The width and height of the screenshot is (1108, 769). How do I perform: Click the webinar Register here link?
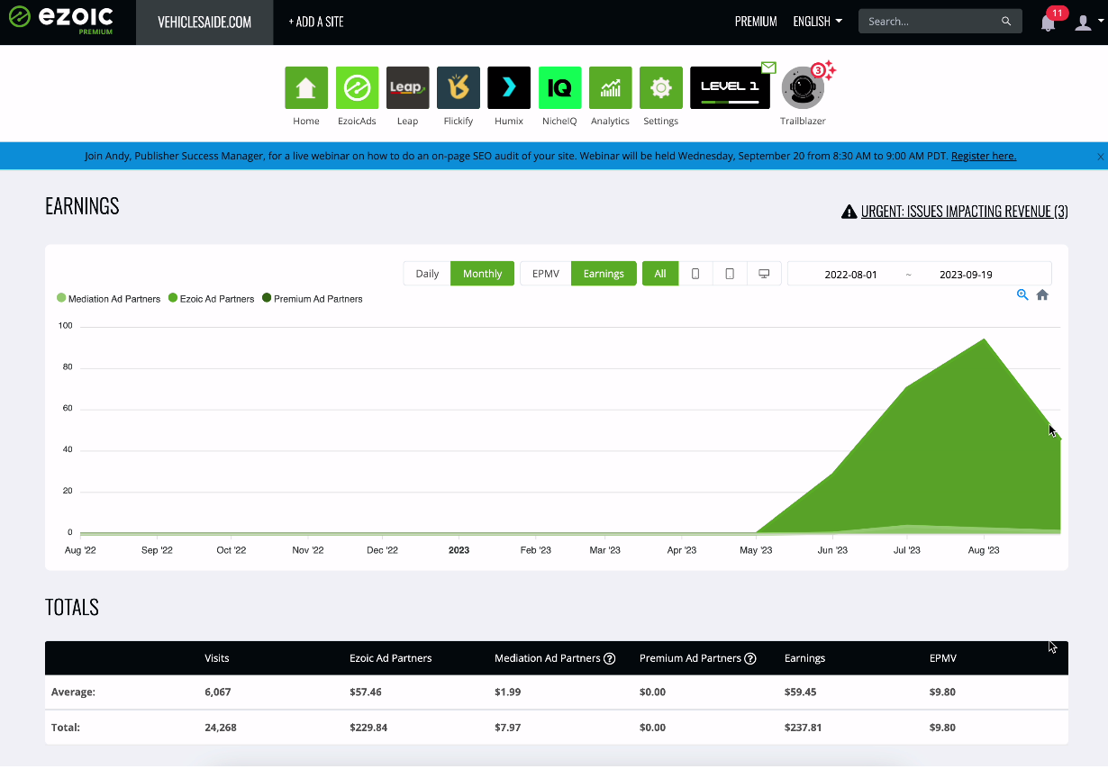(984, 156)
